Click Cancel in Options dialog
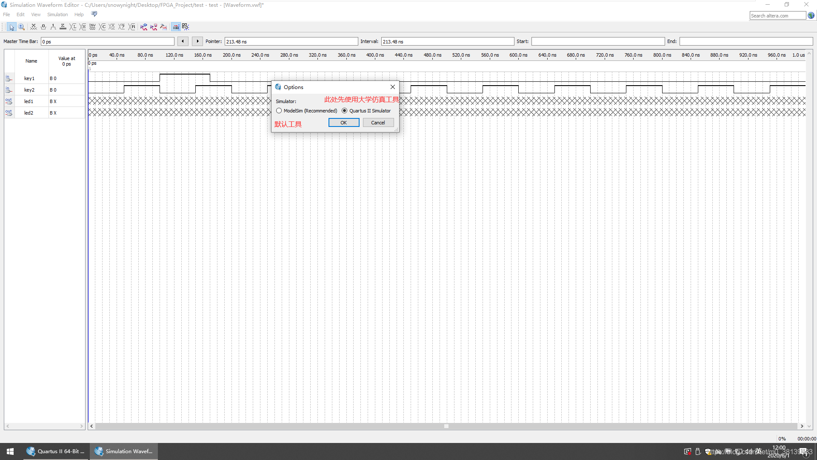 point(378,123)
